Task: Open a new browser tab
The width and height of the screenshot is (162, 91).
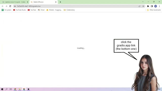Action: pos(60,2)
